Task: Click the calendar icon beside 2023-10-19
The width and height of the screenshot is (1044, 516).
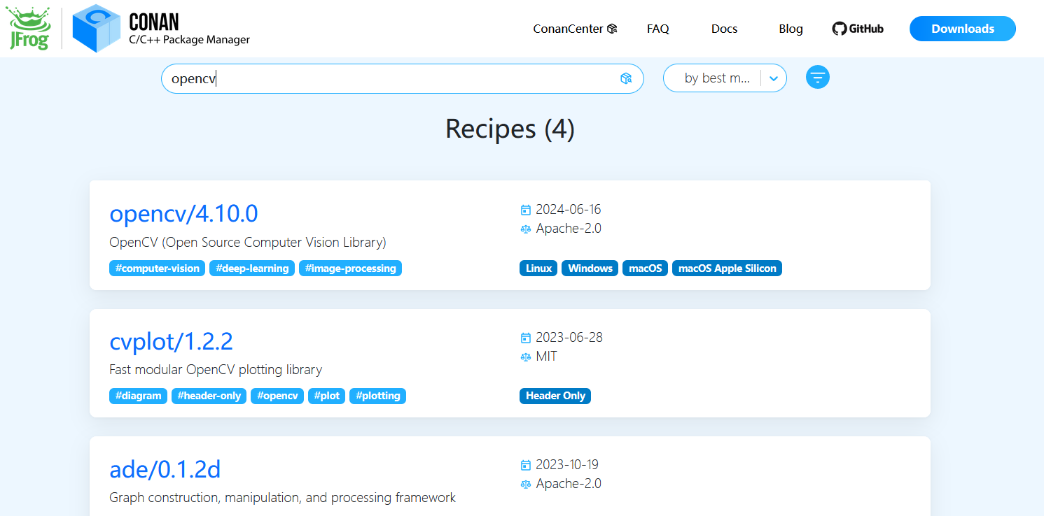Action: 526,465
